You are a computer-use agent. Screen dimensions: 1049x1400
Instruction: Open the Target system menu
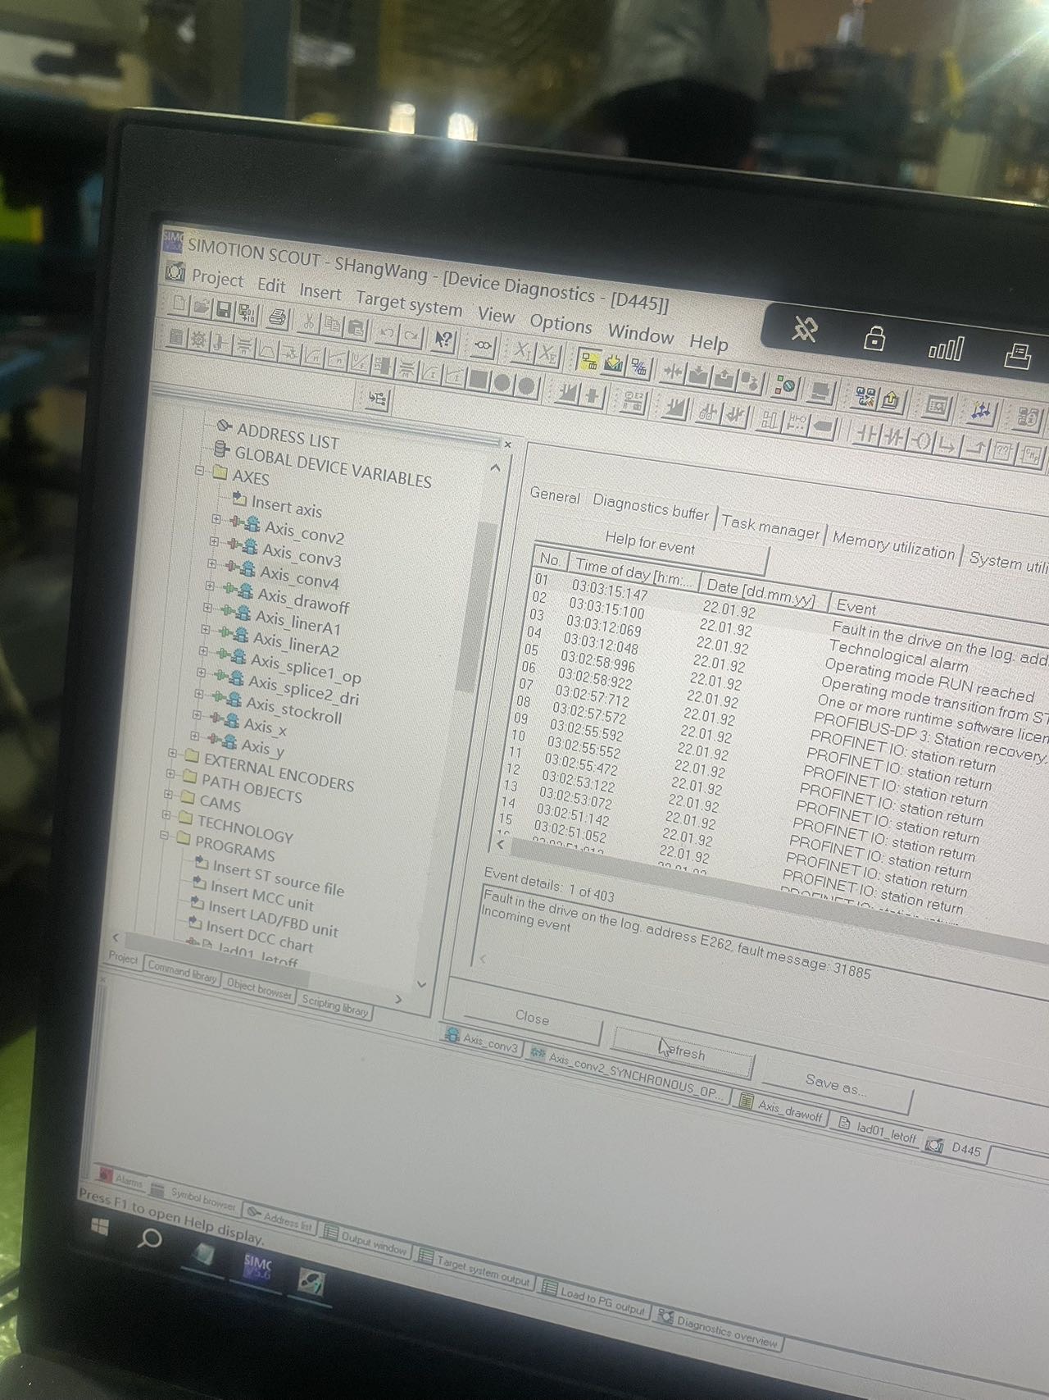(409, 303)
